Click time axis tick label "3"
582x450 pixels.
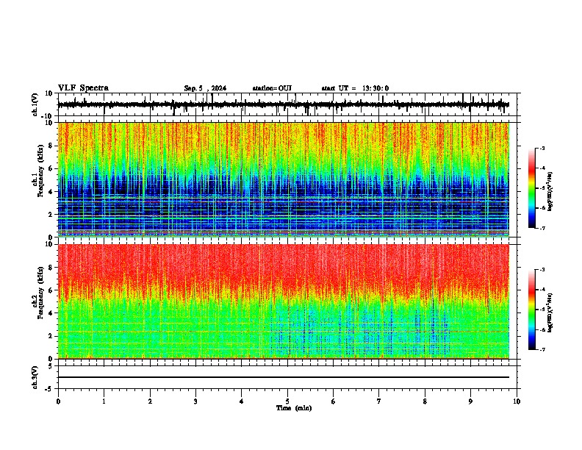coord(195,401)
